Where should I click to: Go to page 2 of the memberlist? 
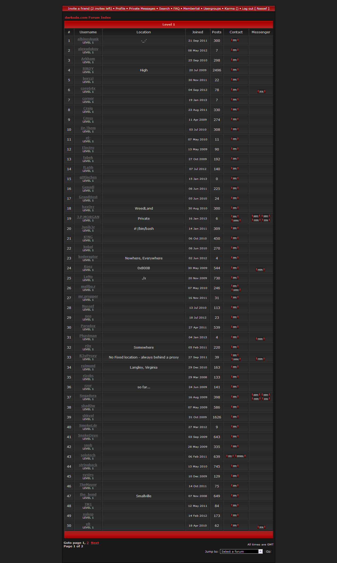88,543
